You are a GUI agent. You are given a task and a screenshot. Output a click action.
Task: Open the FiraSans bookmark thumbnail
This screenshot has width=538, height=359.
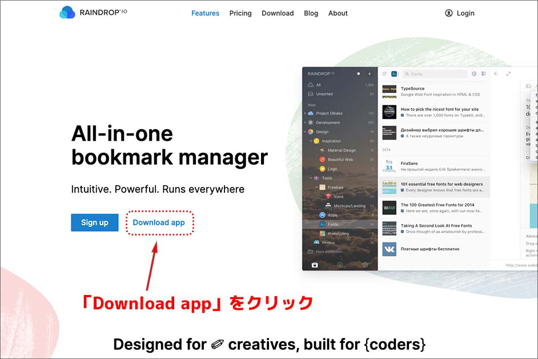click(389, 166)
